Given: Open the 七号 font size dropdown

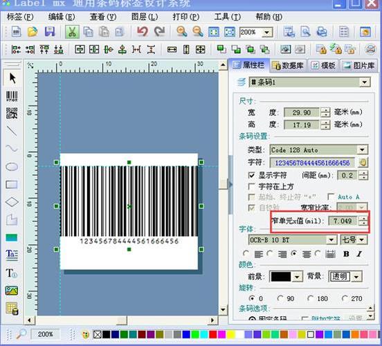Looking at the screenshot, I should pyautogui.click(x=362, y=239).
